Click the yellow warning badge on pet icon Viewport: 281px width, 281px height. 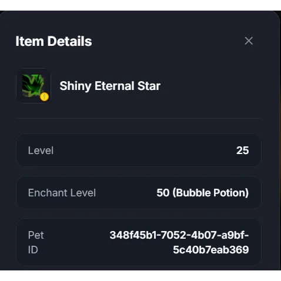44,96
